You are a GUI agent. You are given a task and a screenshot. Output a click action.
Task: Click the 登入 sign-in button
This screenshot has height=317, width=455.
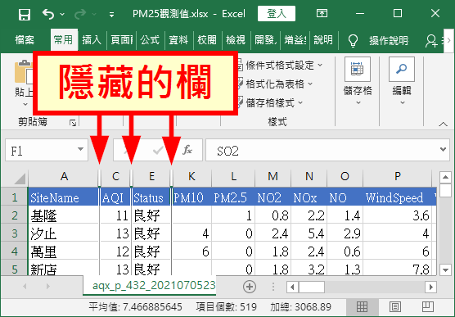(277, 14)
